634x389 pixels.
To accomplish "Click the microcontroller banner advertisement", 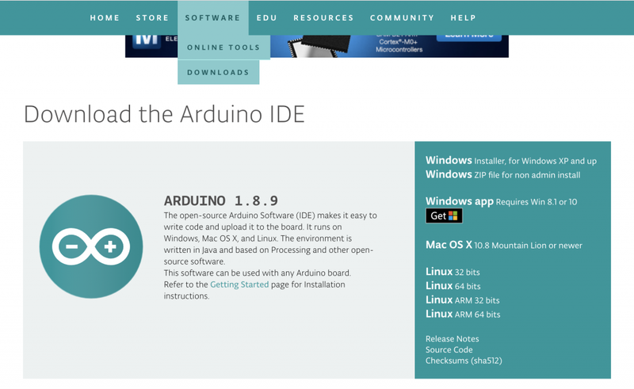I will coord(317,46).
